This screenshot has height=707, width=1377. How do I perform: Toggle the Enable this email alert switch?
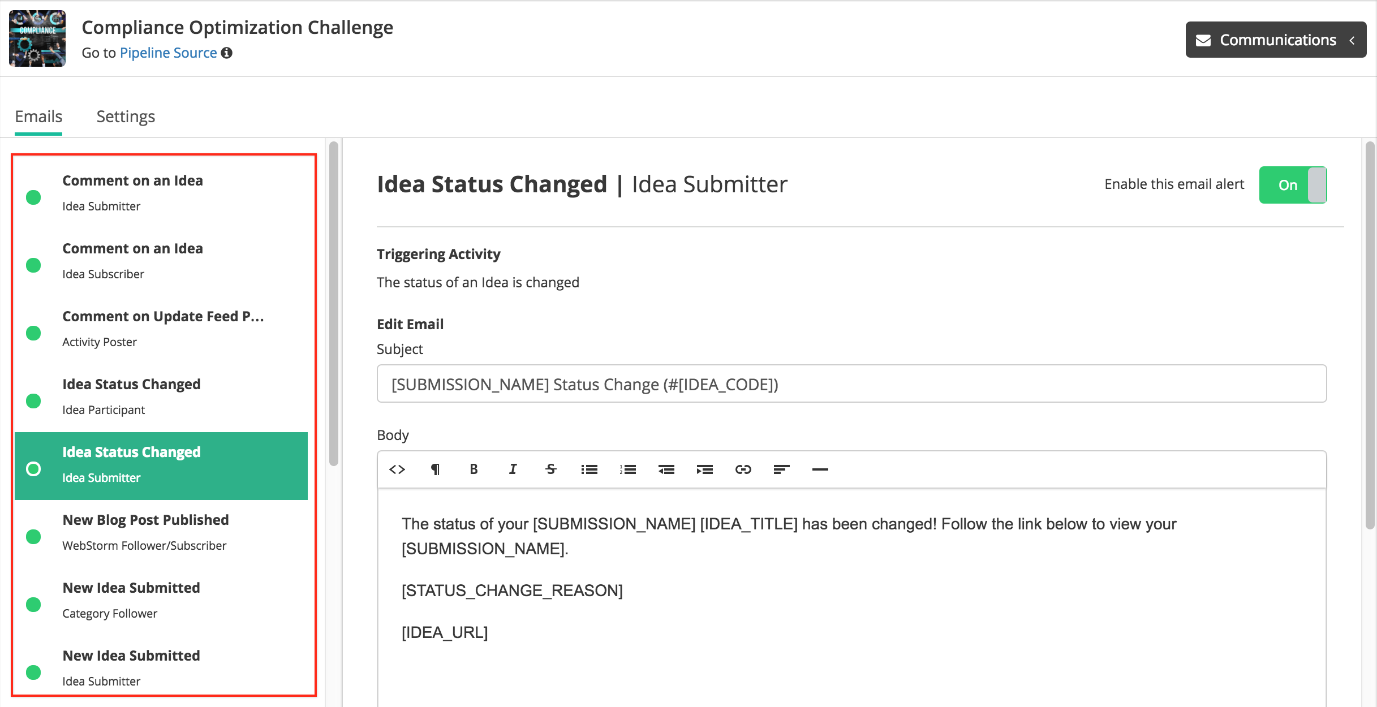[x=1293, y=185]
